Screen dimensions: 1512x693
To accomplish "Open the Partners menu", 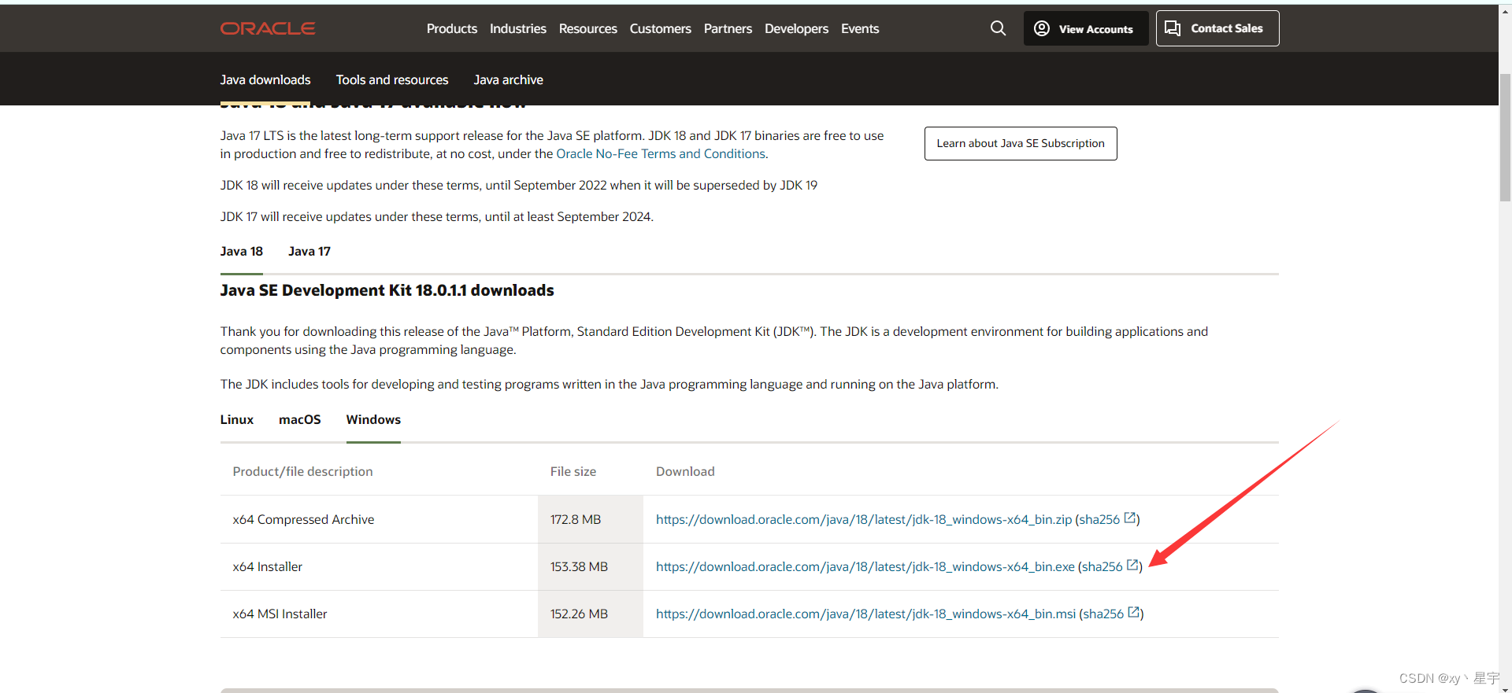I will click(728, 28).
